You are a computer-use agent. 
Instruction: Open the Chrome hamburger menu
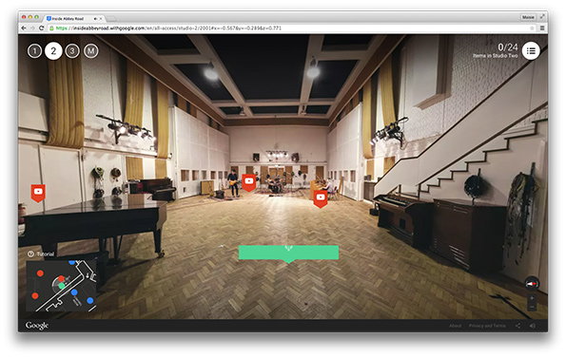click(542, 28)
